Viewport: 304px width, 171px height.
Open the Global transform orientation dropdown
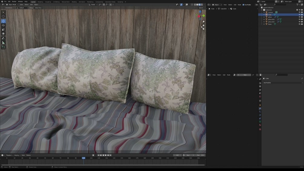pyautogui.click(x=93, y=5)
